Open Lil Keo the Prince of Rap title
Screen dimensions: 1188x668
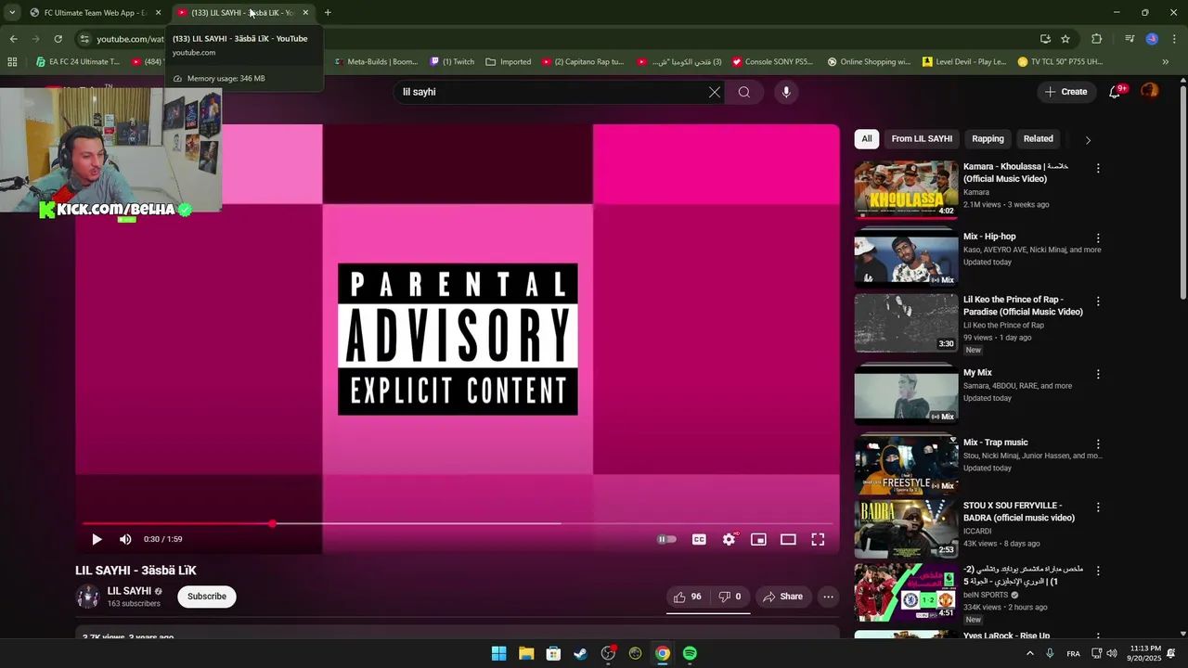[x=1023, y=305]
